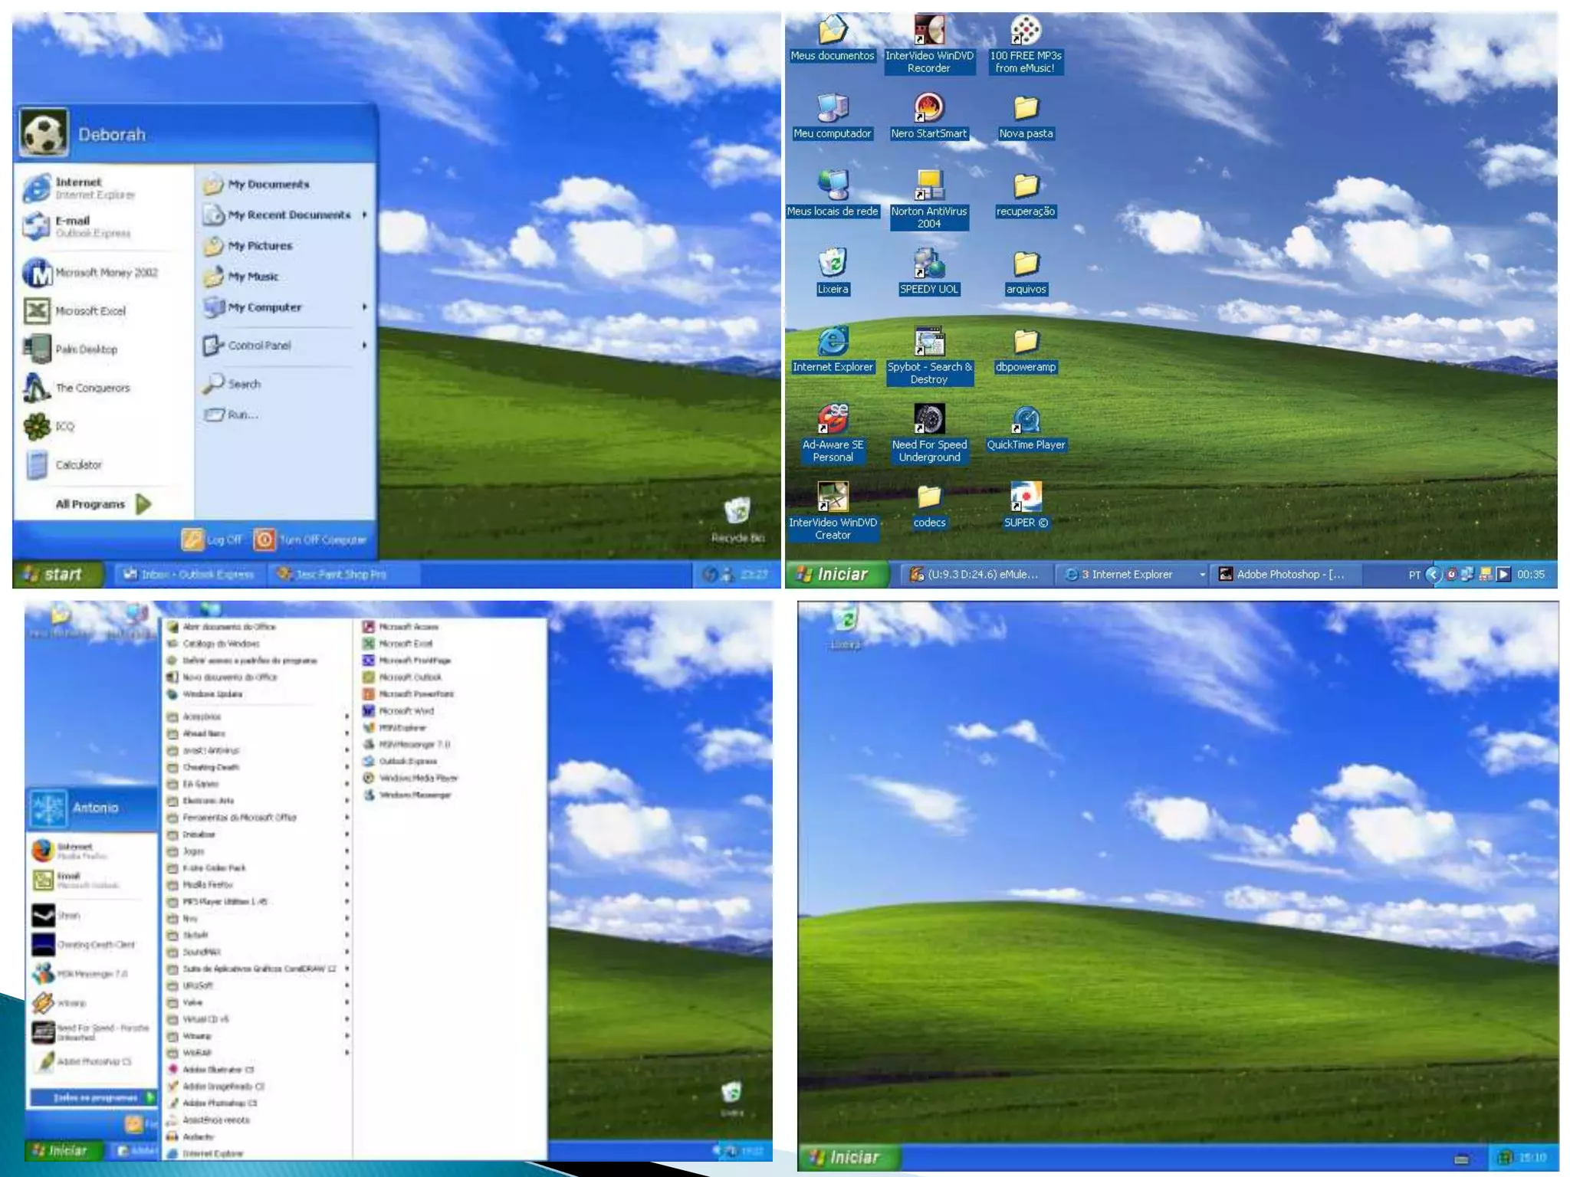Screen dimensions: 1570x1177
Task: Open Need For Speed Underground shortcut
Action: [x=928, y=420]
